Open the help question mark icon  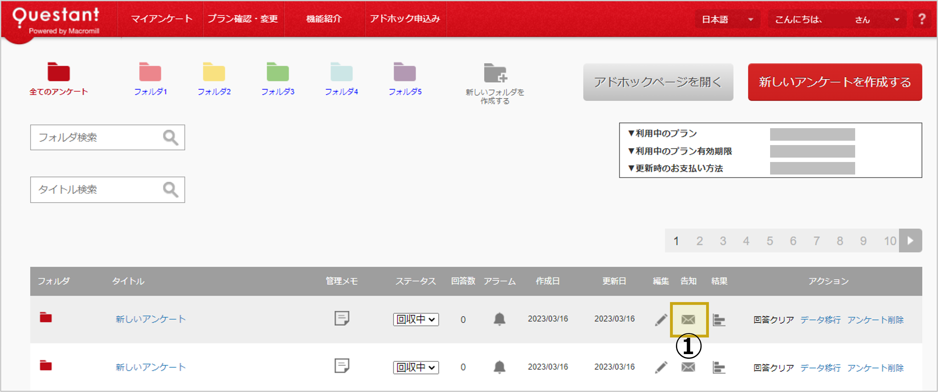pos(922,19)
